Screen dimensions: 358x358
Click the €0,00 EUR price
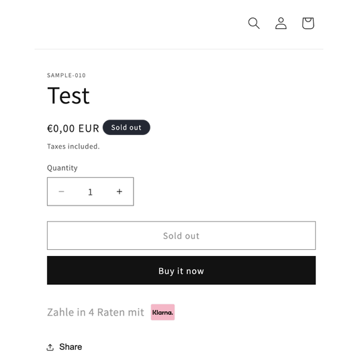[x=73, y=128]
